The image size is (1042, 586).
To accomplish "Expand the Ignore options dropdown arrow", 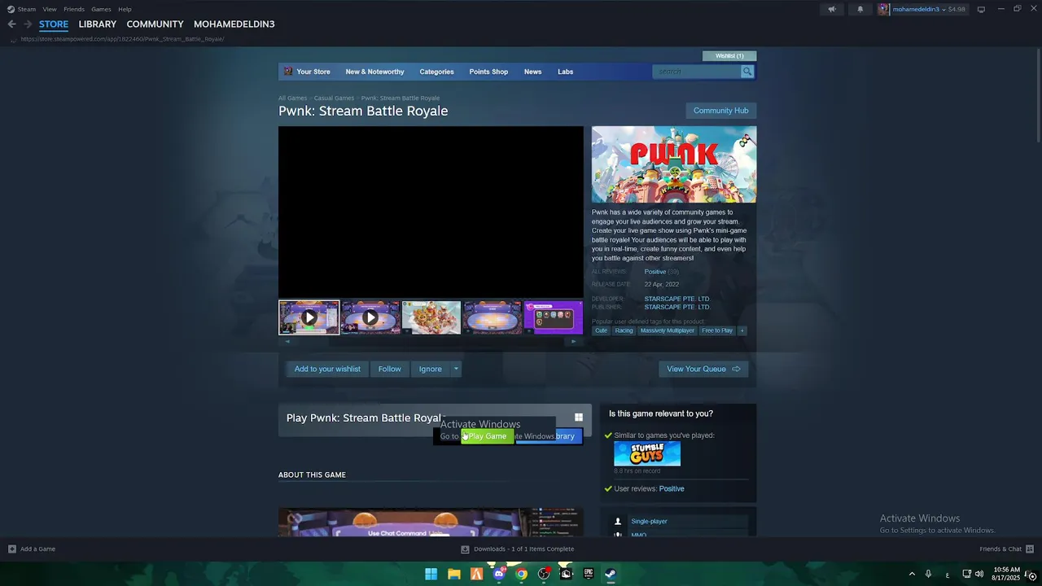I will pos(456,369).
